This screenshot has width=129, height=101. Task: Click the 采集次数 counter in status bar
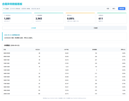pos(36,9)
